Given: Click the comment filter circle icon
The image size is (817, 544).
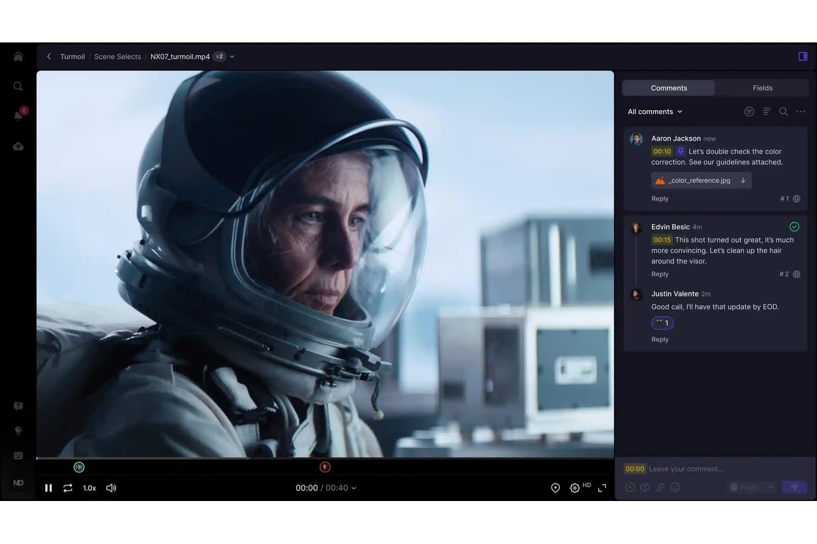Looking at the screenshot, I should click(749, 111).
